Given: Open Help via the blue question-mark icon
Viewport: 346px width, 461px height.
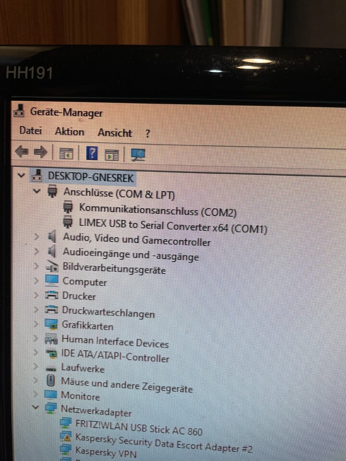Looking at the screenshot, I should point(92,154).
